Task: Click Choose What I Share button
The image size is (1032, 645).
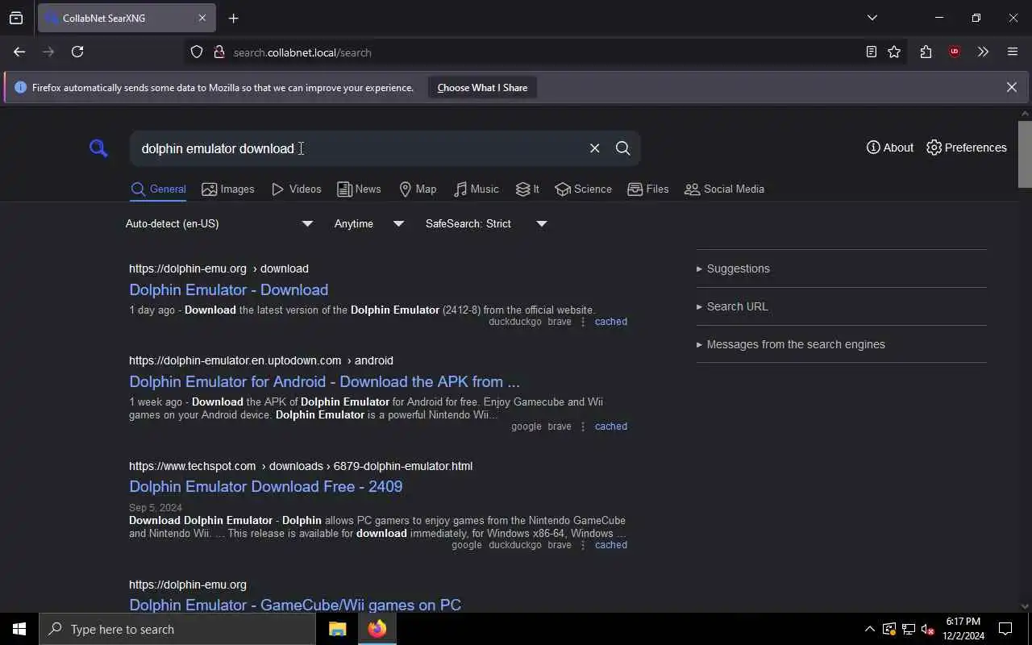Action: 482,88
